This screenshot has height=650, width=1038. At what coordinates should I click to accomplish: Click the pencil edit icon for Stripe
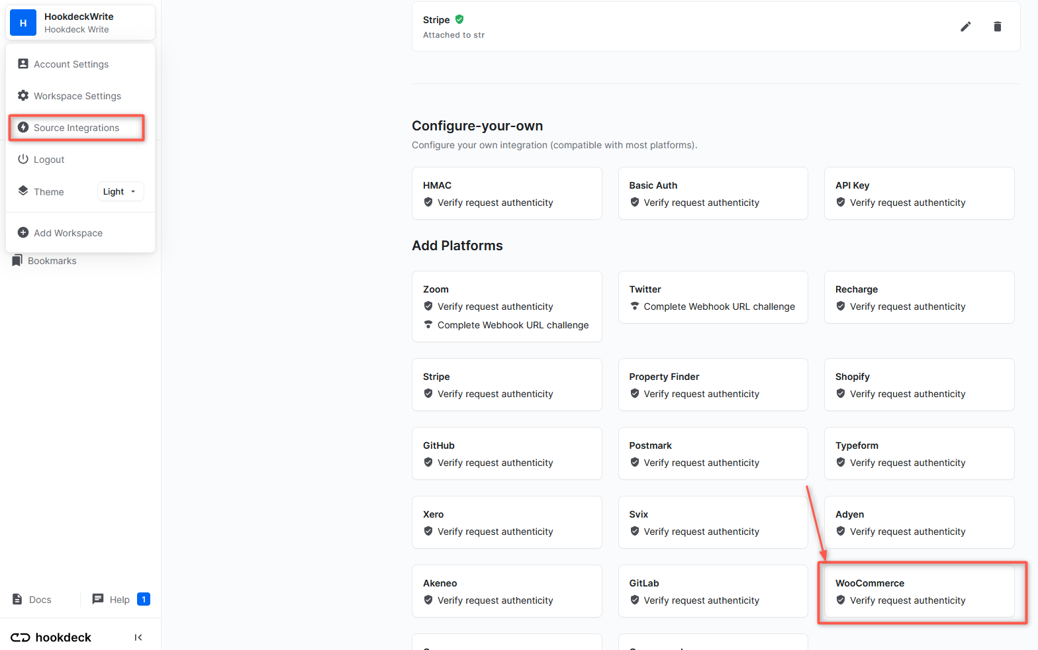tap(966, 26)
